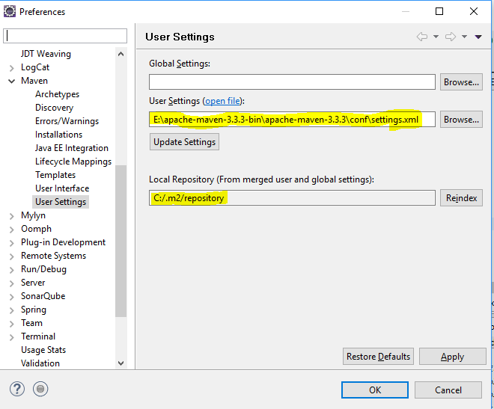
Task: Open the back history dropdown arrow
Action: click(x=436, y=37)
